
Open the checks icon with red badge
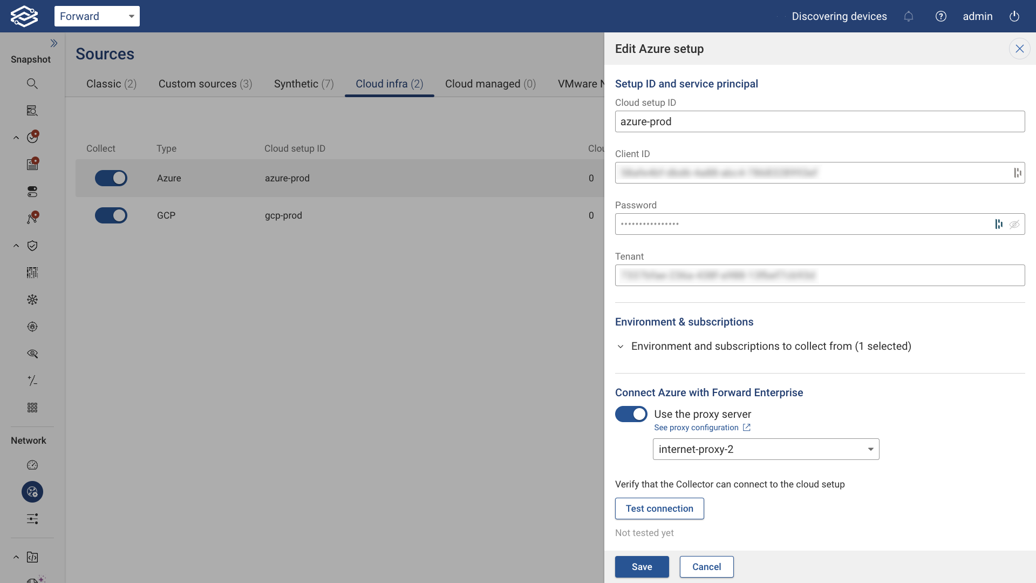click(32, 137)
